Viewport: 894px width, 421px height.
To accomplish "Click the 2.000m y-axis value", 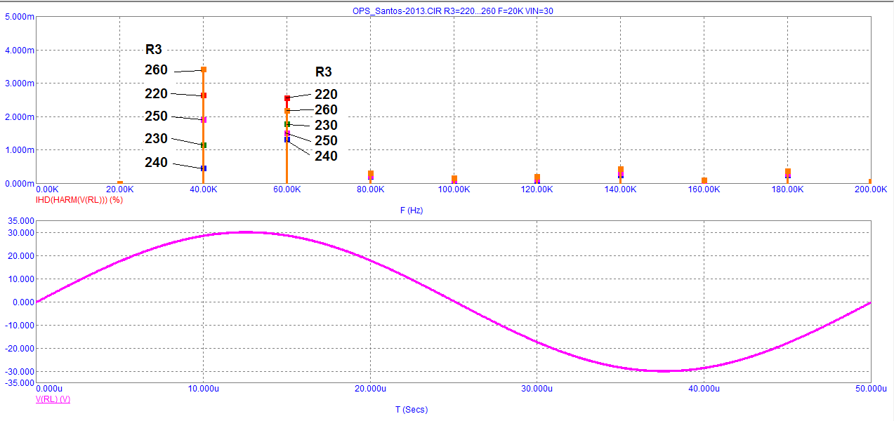I will tap(18, 116).
